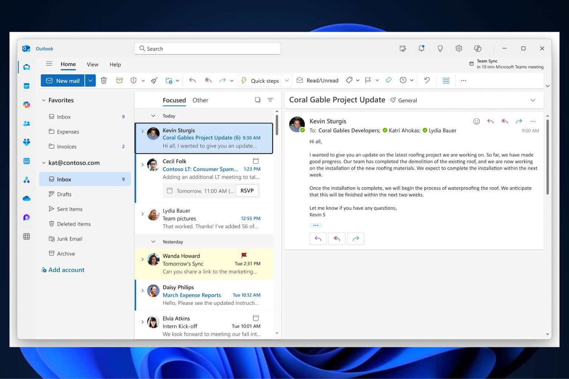Click Quick steps button

tap(260, 80)
